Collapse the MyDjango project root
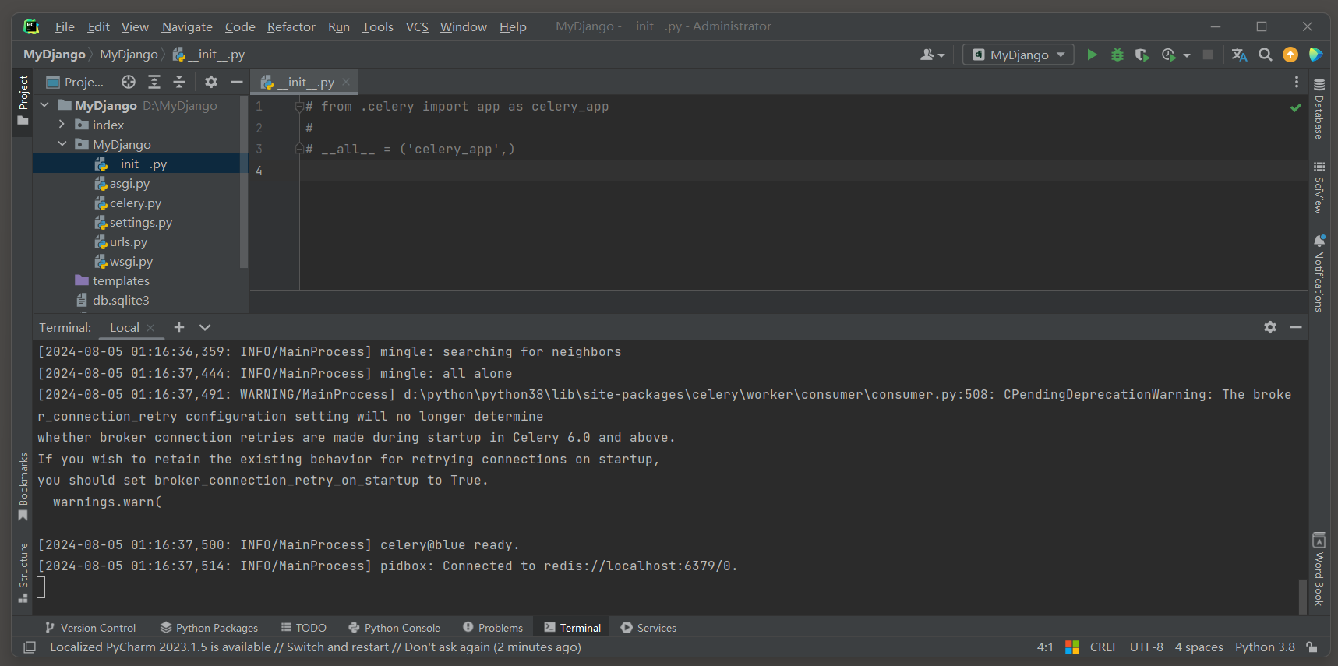 click(44, 105)
